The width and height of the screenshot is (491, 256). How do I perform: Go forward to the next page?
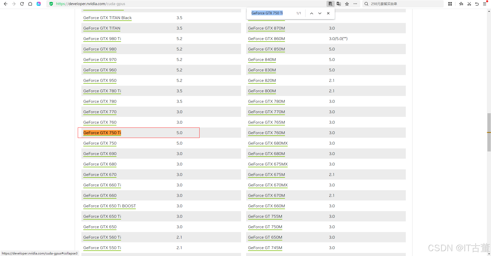(14, 4)
